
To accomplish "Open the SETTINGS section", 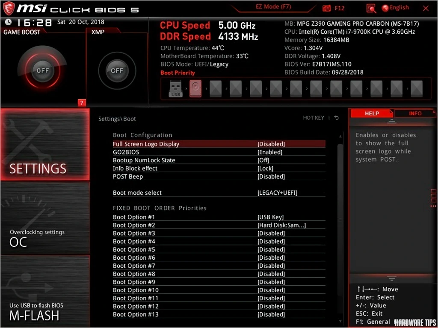I will [45, 144].
